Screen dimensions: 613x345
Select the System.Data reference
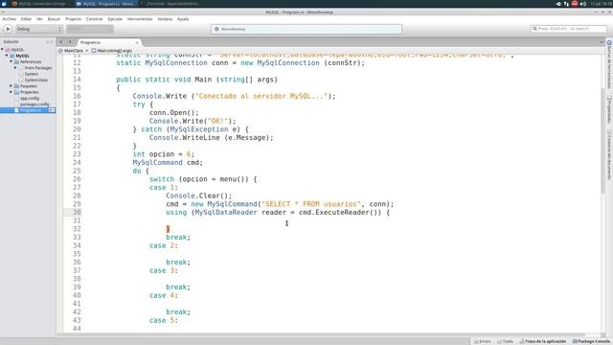[36, 80]
